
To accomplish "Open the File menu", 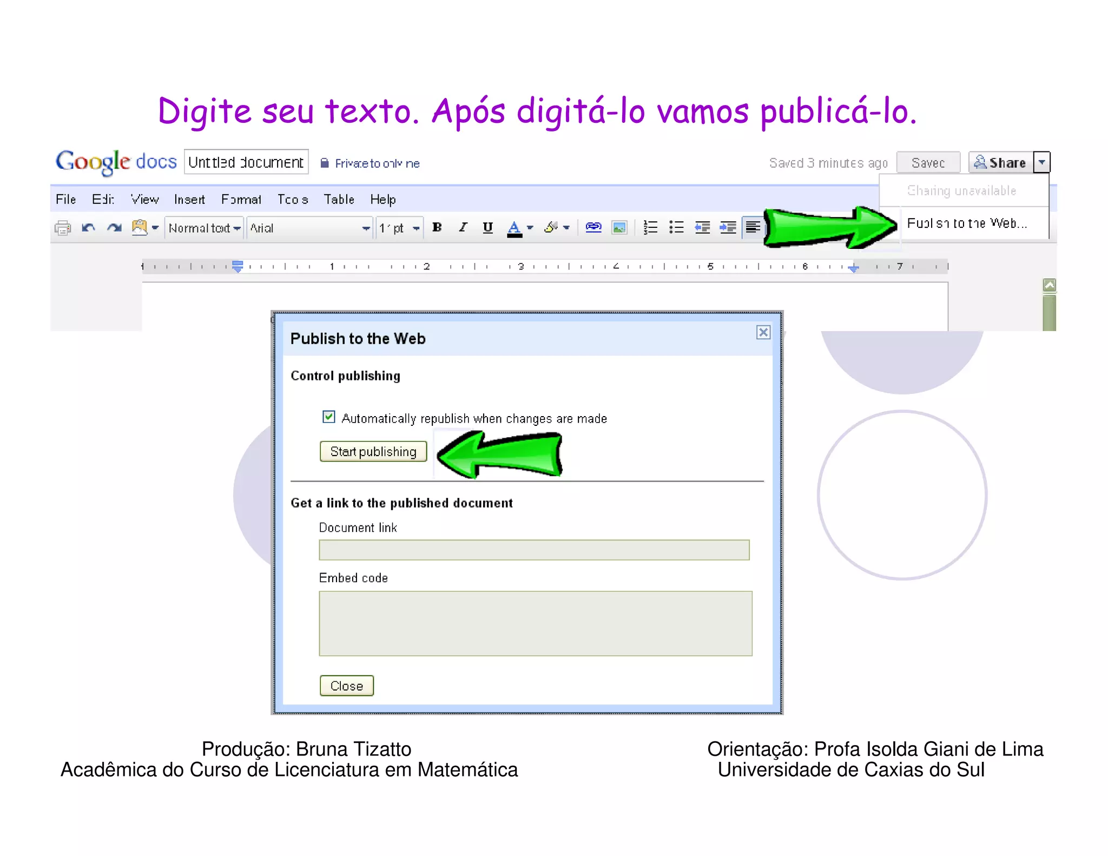I will (65, 200).
